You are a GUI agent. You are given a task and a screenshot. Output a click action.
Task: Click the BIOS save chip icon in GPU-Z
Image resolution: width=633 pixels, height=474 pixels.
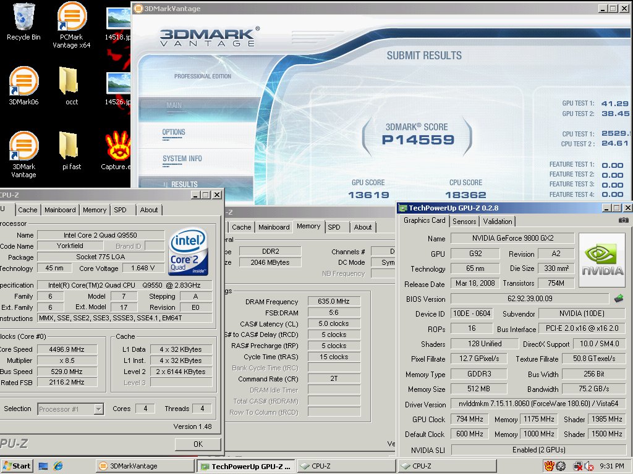click(x=619, y=299)
